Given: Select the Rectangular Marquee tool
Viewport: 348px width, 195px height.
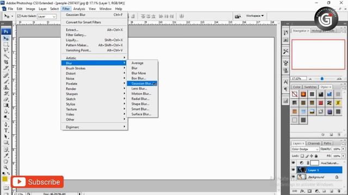Looking at the screenshot, I should [6, 44].
